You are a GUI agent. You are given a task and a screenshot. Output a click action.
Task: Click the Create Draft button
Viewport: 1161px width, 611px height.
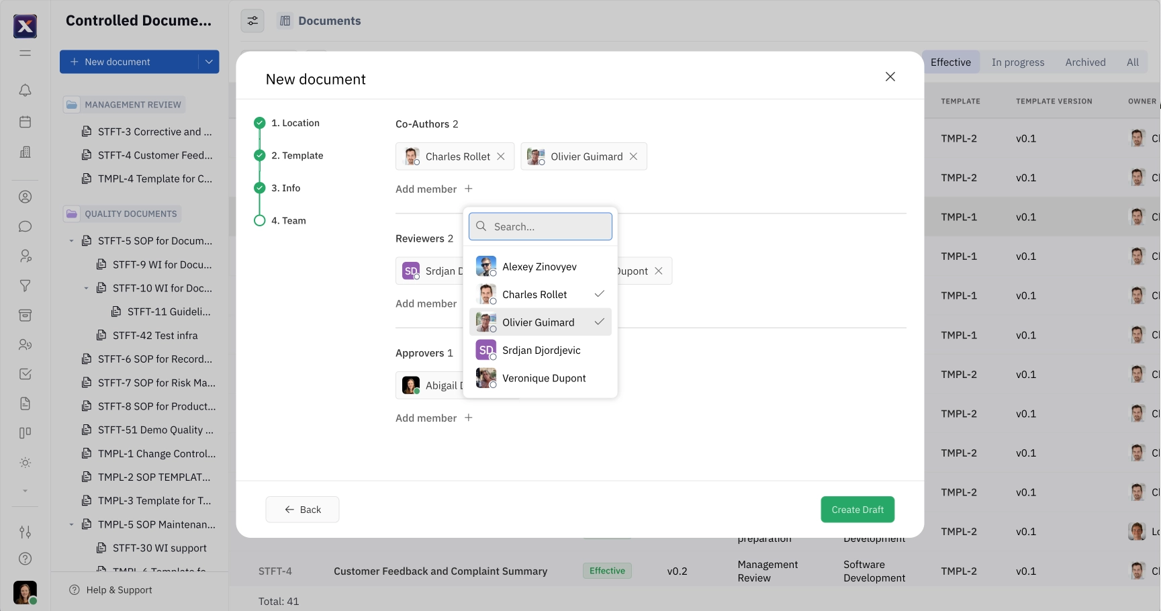pyautogui.click(x=857, y=509)
